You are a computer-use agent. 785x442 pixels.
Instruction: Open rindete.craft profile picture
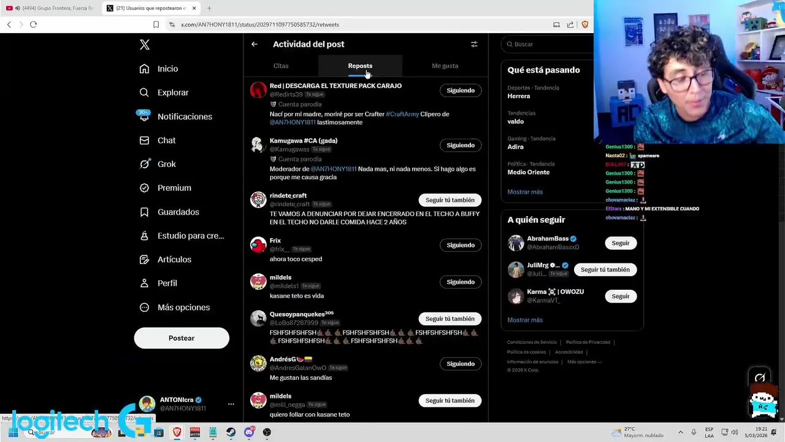pyautogui.click(x=258, y=200)
